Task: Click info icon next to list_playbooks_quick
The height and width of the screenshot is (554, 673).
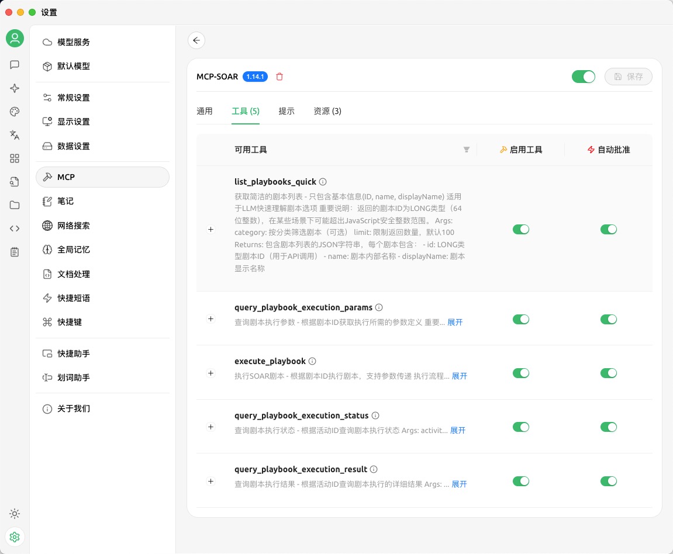Action: [x=323, y=182]
